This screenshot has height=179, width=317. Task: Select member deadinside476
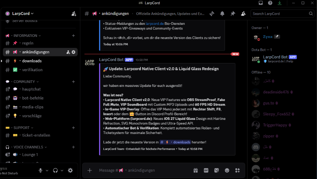coord(282,92)
